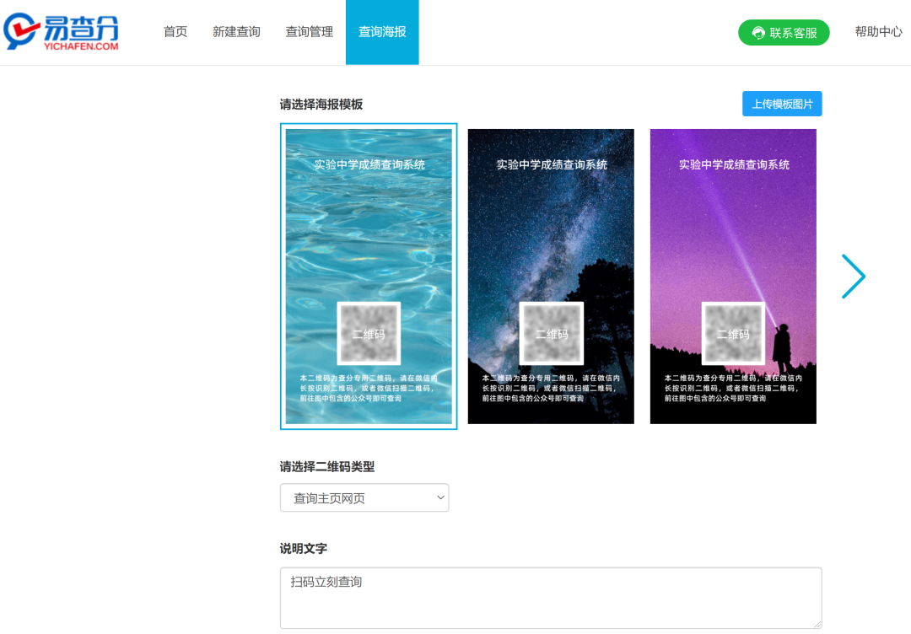Choose the starry night sky poster template
Screen dimensions: 911x634
click(551, 277)
